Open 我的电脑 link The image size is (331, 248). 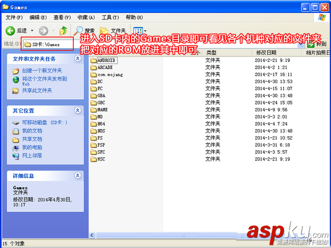click(x=32, y=148)
